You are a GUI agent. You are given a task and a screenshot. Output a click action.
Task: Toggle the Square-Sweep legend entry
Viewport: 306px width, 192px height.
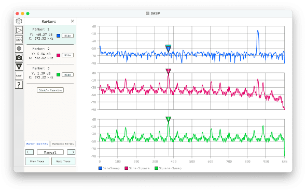coord(168,168)
